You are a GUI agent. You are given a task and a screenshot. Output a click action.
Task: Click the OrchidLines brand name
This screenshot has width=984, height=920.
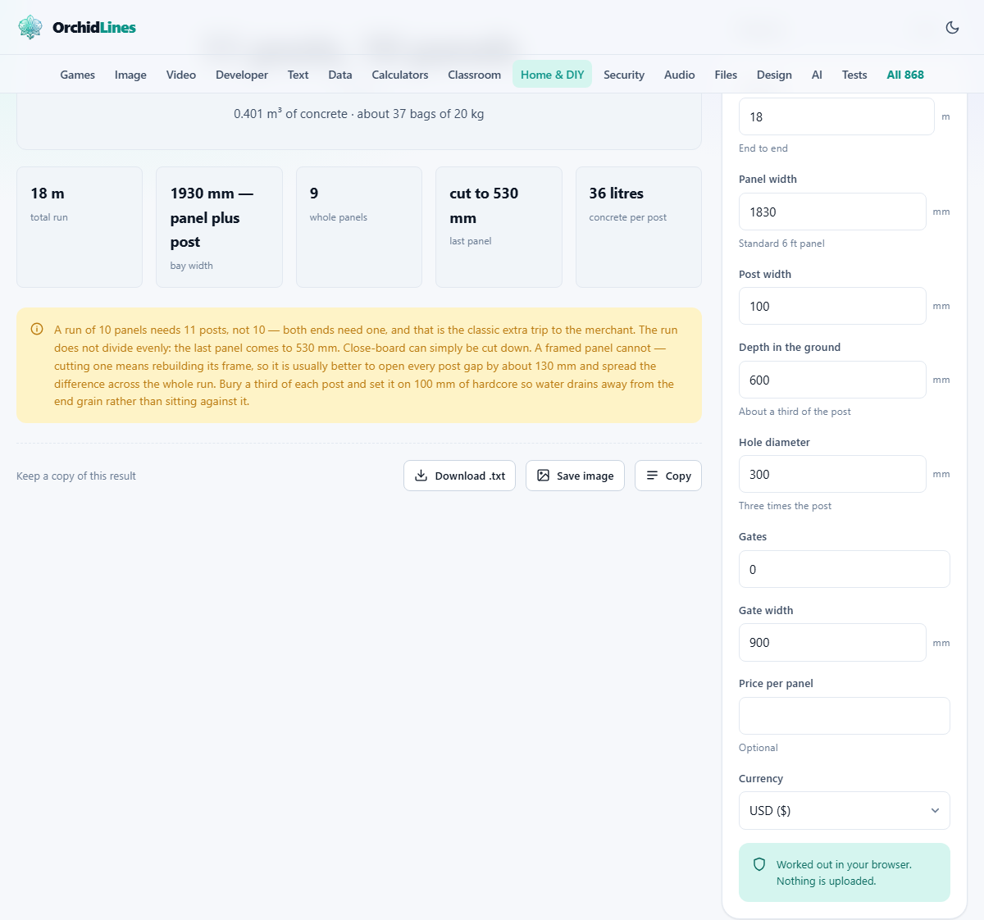point(94,27)
